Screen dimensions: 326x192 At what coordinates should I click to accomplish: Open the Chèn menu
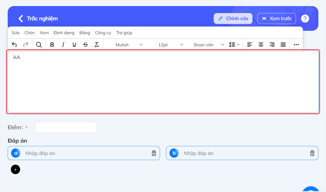click(x=30, y=33)
